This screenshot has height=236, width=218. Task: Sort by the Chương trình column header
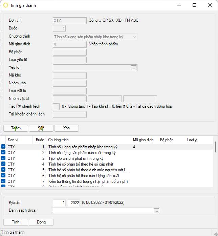[88, 140]
